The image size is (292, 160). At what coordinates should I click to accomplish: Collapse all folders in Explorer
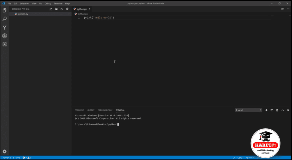coord(67,9)
